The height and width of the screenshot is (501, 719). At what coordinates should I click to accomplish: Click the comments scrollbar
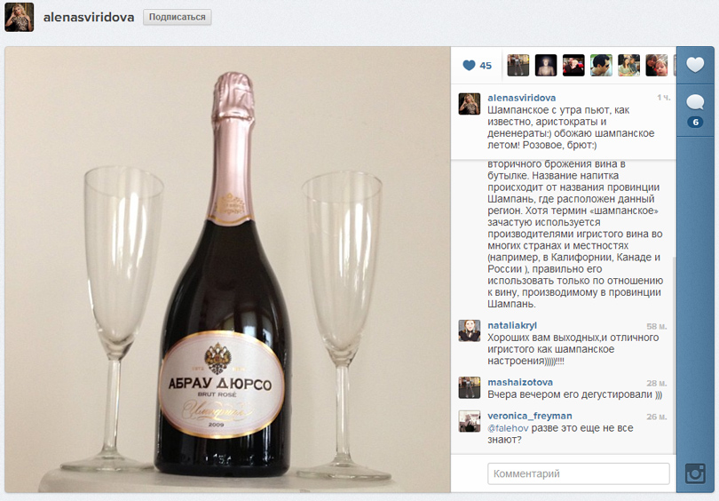click(674, 355)
